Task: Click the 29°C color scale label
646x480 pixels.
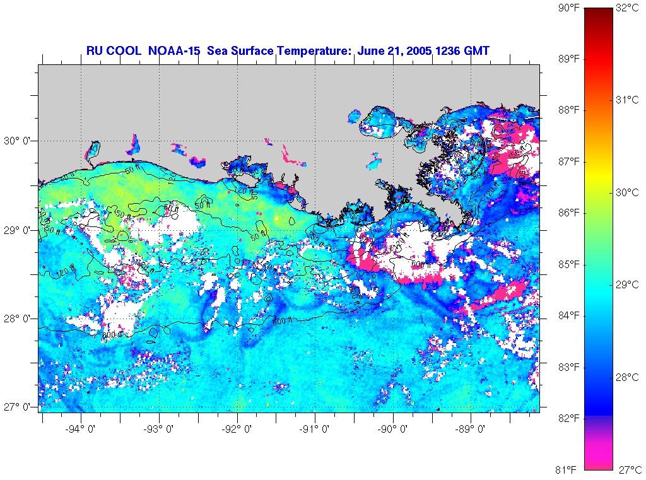Action: click(628, 284)
